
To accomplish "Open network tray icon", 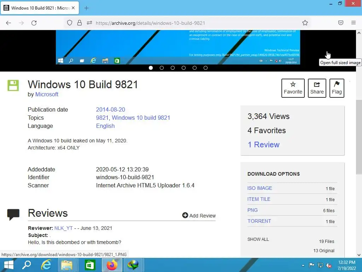I will pyautogui.click(x=320, y=265).
